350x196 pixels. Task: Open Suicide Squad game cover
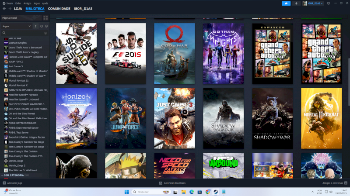[76, 53]
